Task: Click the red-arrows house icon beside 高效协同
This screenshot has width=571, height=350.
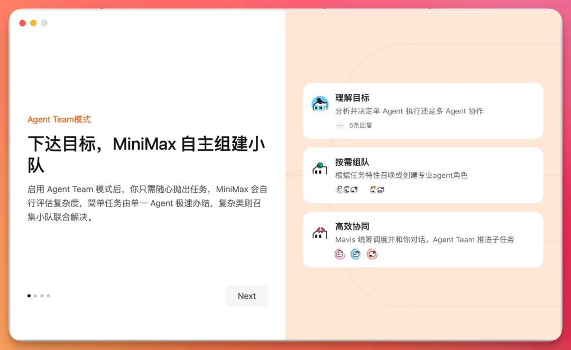Action: point(320,233)
